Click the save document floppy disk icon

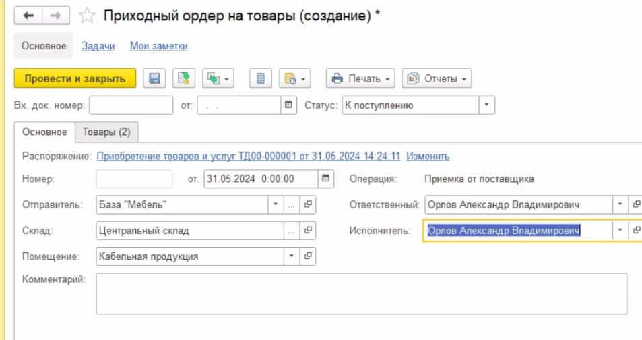[154, 79]
